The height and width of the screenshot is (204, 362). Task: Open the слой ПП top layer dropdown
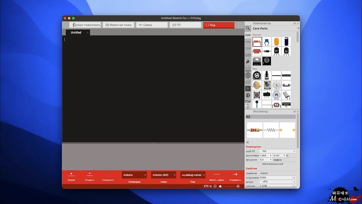pyautogui.click(x=294, y=151)
